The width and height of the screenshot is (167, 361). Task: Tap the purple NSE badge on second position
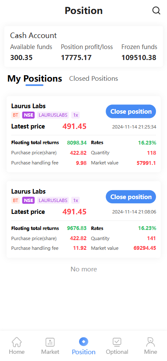pos(28,200)
